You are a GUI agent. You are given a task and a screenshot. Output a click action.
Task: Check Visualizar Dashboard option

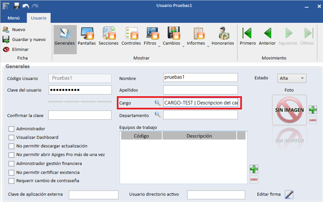[x=11, y=138]
